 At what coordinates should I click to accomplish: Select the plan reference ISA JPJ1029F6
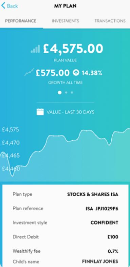[102, 209]
